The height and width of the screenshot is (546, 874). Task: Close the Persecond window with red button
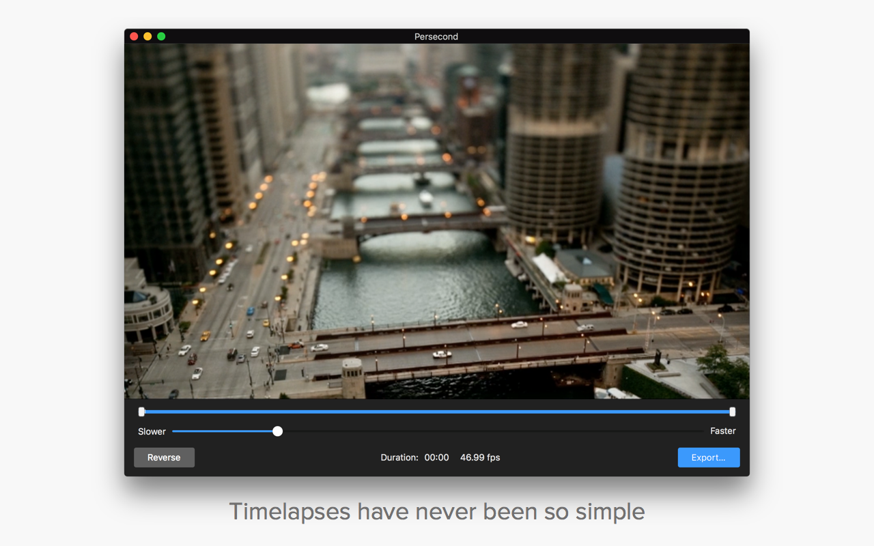134,36
